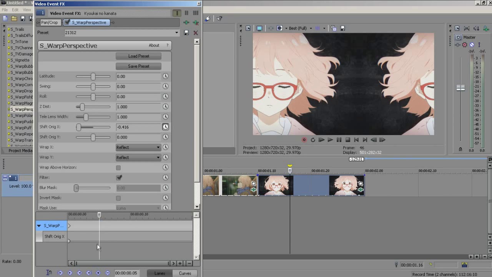Click About on S_WarpPerspective header
492x277 pixels.
[154, 45]
